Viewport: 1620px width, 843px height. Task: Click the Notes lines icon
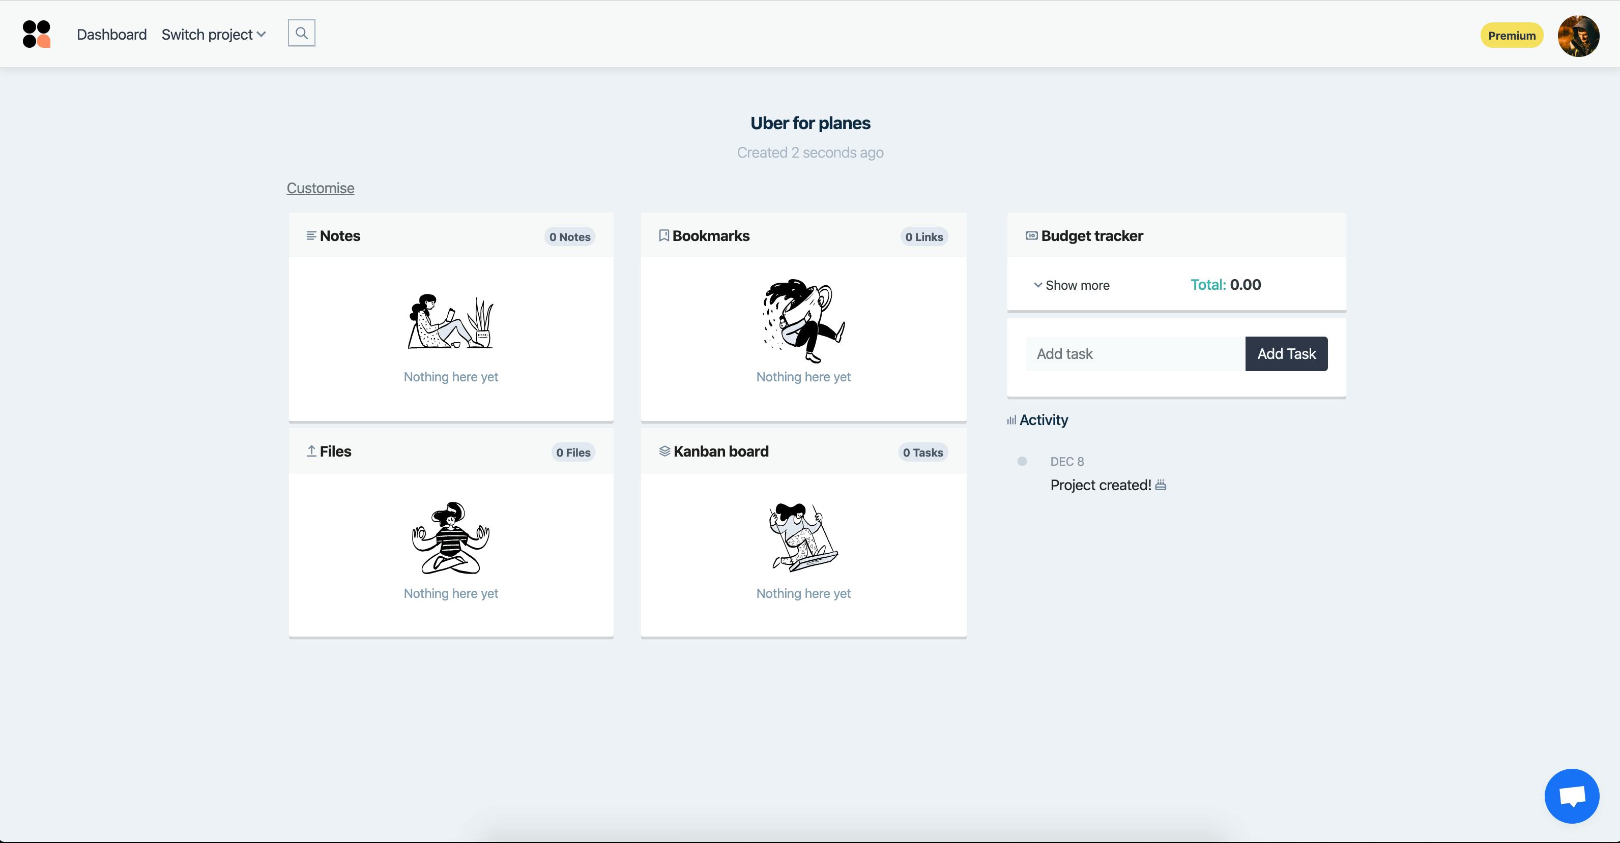[x=311, y=236]
